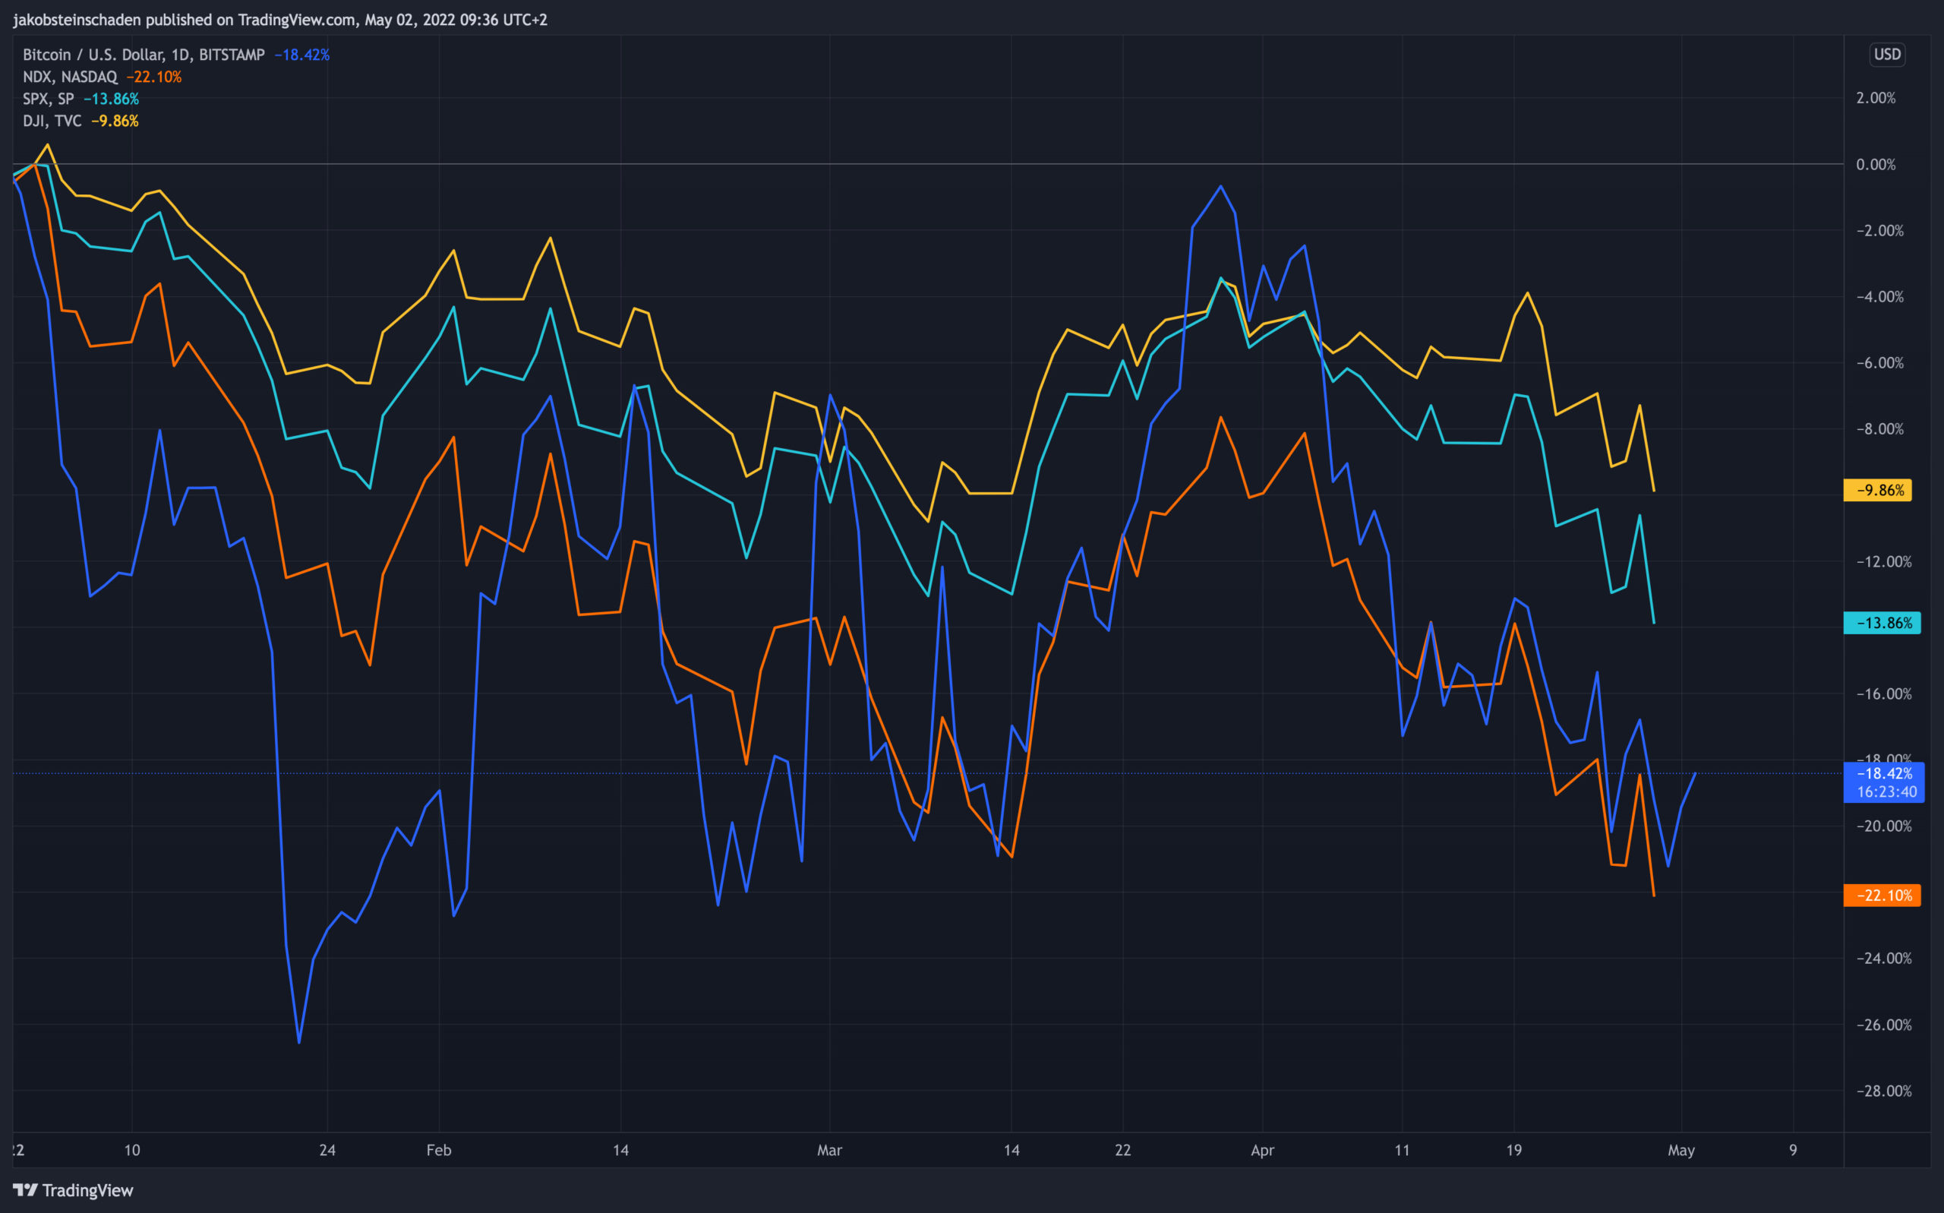Click the Apr label on time axis
This screenshot has height=1213, width=1944.
point(1262,1151)
